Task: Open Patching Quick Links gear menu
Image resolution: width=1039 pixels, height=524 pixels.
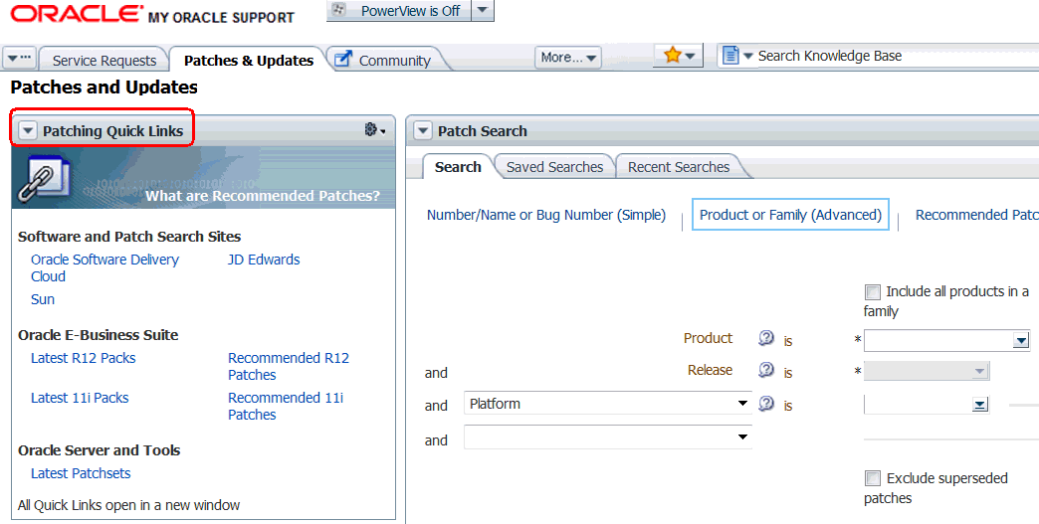Action: 375,129
